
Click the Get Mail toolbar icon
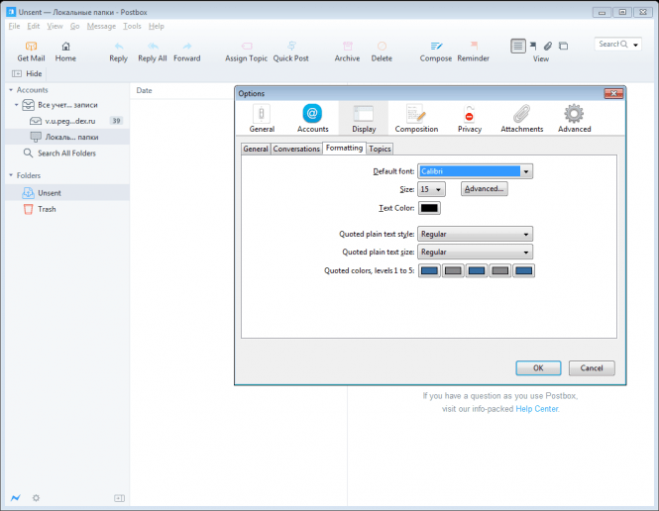[x=31, y=47]
